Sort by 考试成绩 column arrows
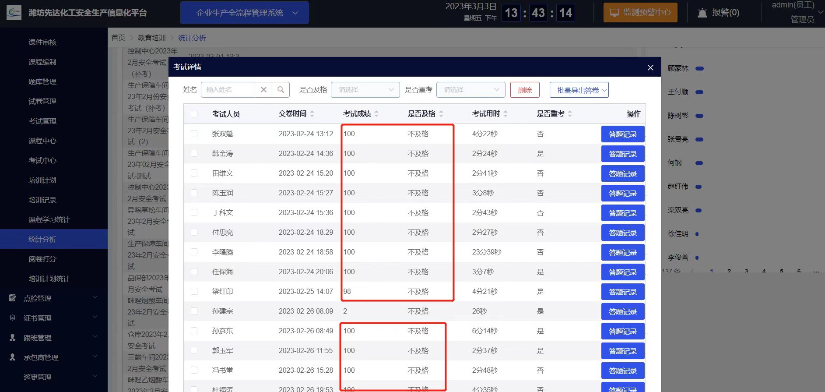 (x=376, y=114)
